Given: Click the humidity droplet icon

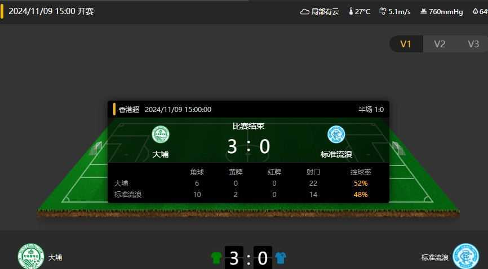Looking at the screenshot, I should coord(475,11).
